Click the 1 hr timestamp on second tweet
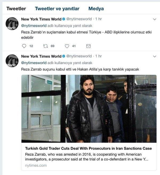 click(x=98, y=56)
